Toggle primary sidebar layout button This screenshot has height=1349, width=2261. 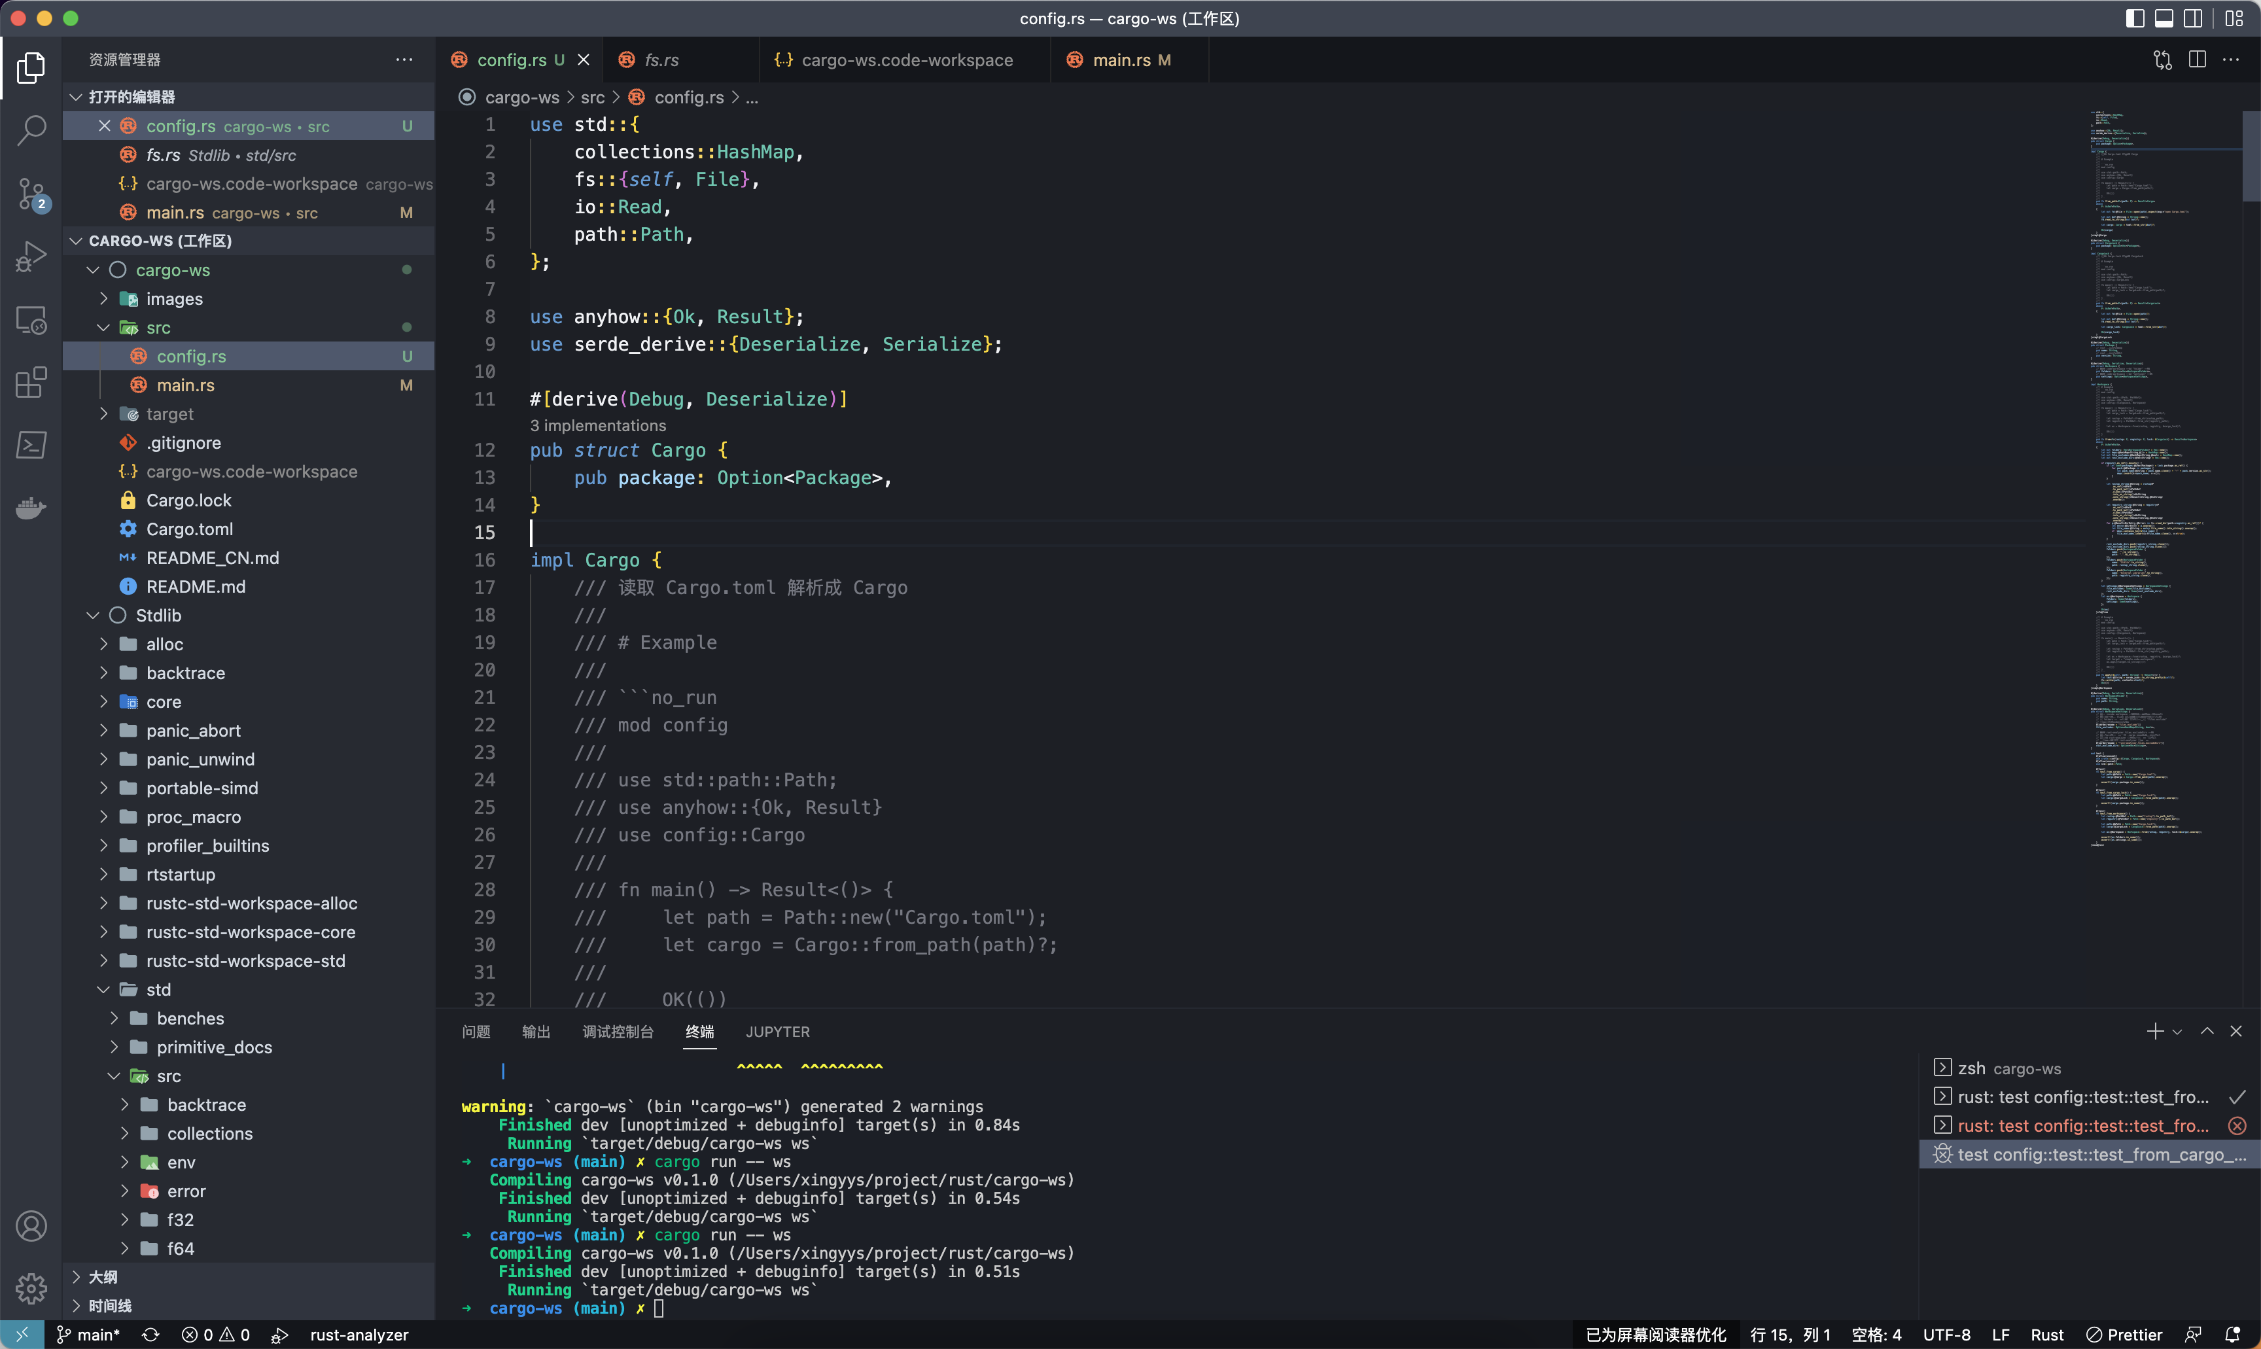point(2135,18)
